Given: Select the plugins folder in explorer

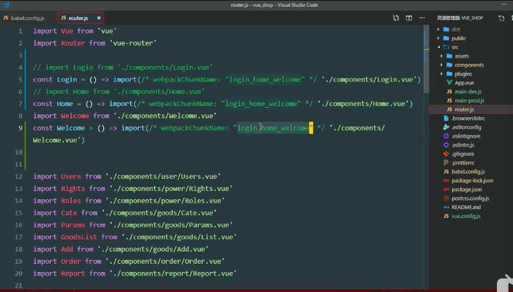Looking at the screenshot, I should pos(463,74).
